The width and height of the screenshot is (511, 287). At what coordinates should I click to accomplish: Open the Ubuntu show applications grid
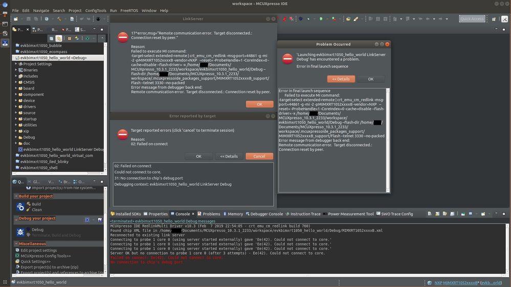pos(5,282)
